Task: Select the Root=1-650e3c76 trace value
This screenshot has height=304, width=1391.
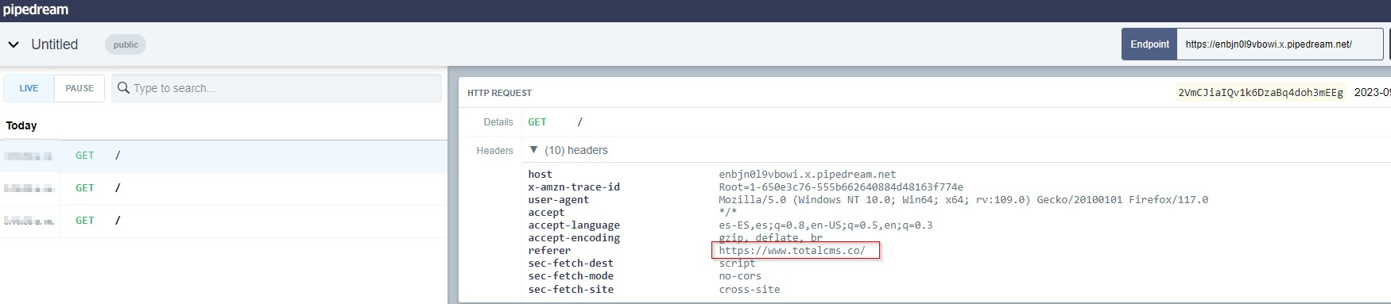Action: pyautogui.click(x=841, y=187)
